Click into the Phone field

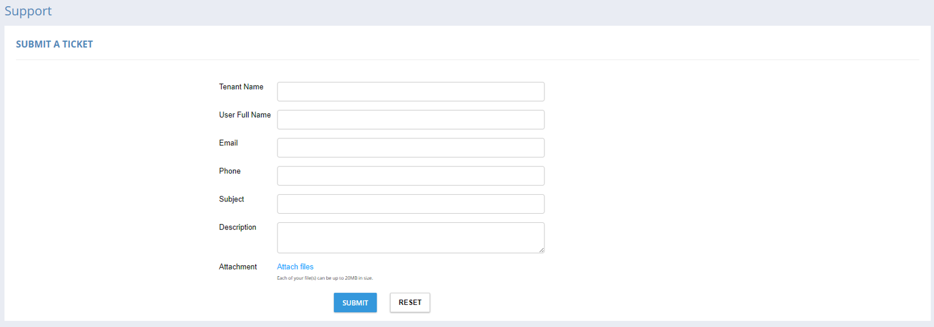tap(410, 176)
